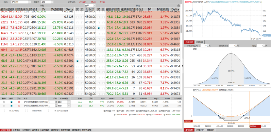Image resolution: width=271 pixels, height=132 pixels.
Task: Adjust the quantity stepper of the 2009P4600 leg
Action: (x=56, y=102)
